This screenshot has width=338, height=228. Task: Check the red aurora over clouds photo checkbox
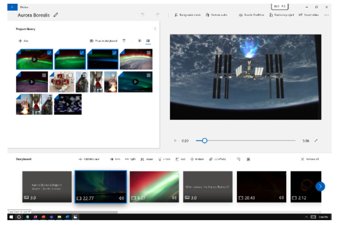click(x=149, y=53)
